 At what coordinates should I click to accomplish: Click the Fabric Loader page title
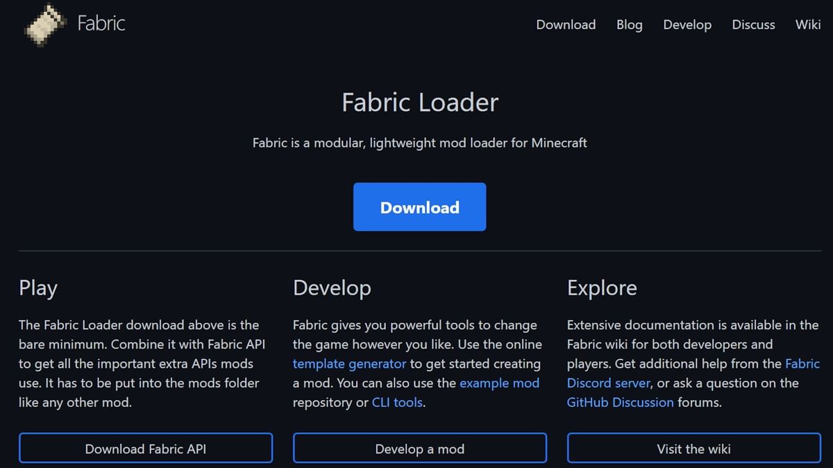419,103
